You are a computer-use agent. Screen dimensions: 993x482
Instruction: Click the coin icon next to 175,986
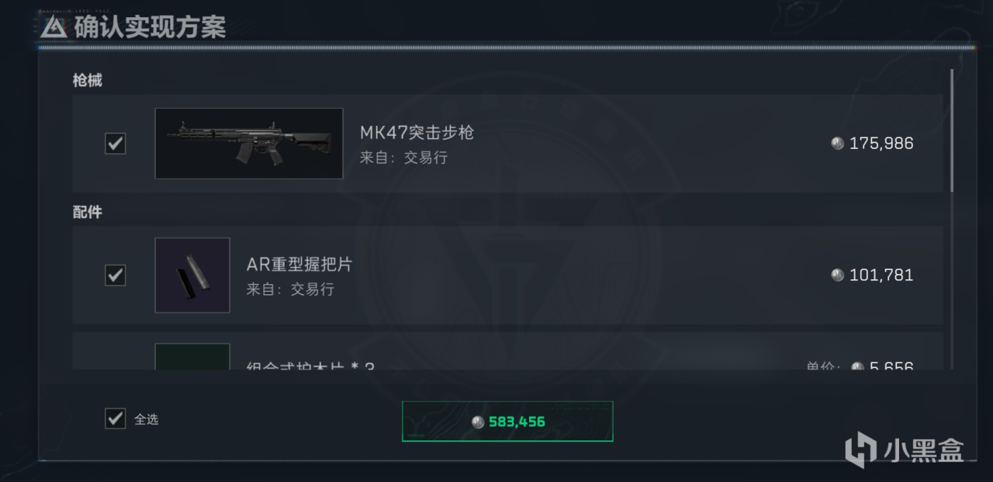(x=838, y=144)
